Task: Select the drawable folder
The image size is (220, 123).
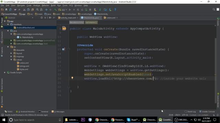Action: (20, 50)
